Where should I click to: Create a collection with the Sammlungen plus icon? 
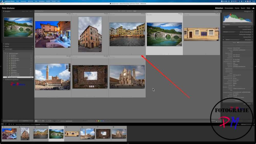point(32,49)
